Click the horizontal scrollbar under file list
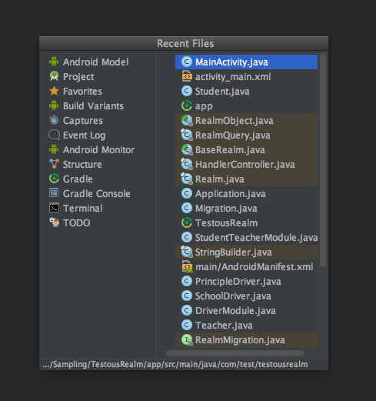Viewport: 376px width, 401px height. tap(235, 353)
